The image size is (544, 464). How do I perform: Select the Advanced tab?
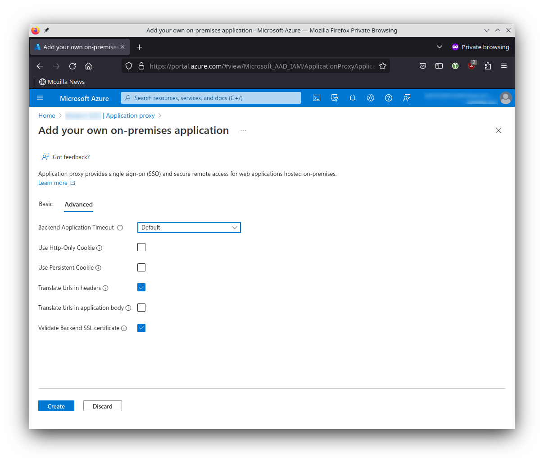click(78, 204)
